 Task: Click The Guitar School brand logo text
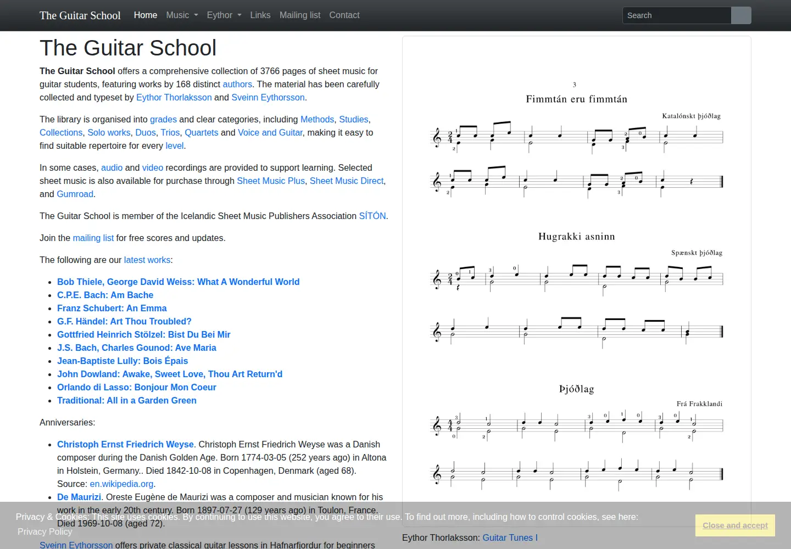click(80, 15)
